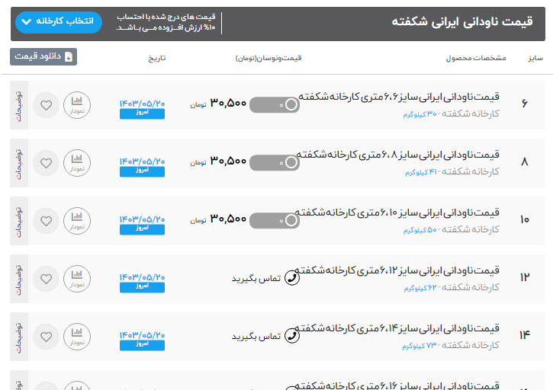Favorite the size 14 product with heart

47,336
